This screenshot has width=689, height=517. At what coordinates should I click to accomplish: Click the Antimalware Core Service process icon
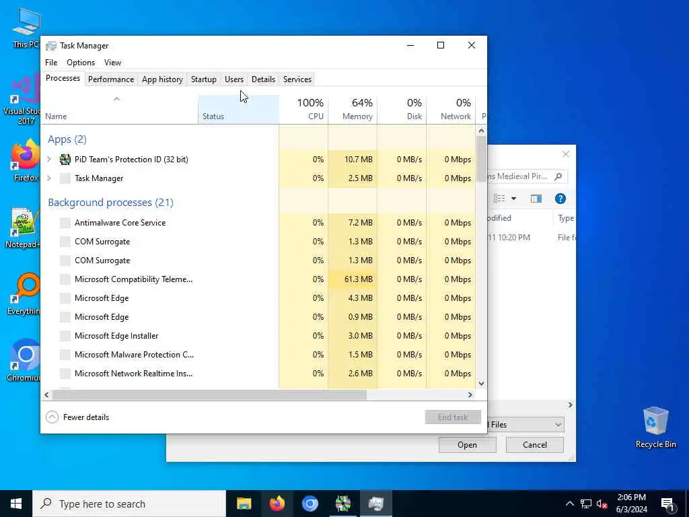(65, 222)
